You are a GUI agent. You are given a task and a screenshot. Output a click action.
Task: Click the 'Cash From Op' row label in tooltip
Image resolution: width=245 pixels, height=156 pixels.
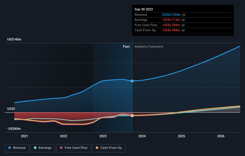(x=145, y=30)
